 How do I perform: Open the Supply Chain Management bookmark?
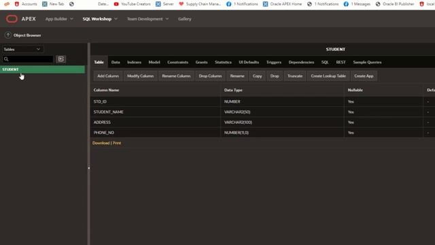tap(200, 4)
